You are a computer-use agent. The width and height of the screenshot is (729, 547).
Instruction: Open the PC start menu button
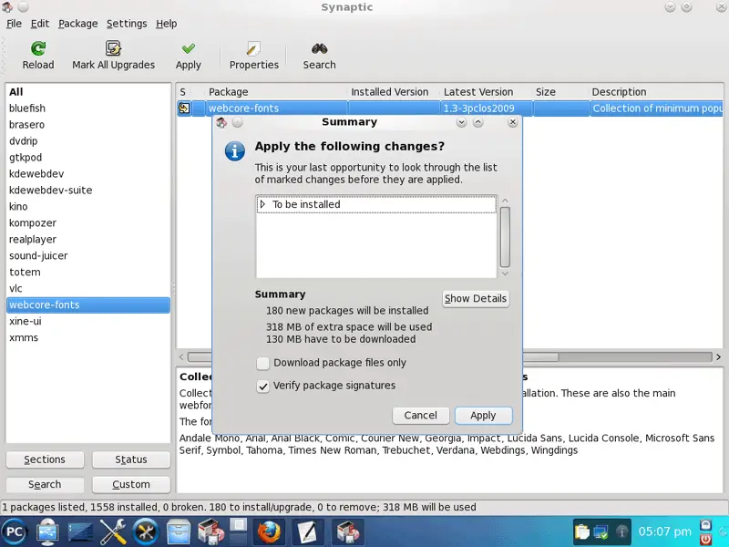tap(15, 530)
